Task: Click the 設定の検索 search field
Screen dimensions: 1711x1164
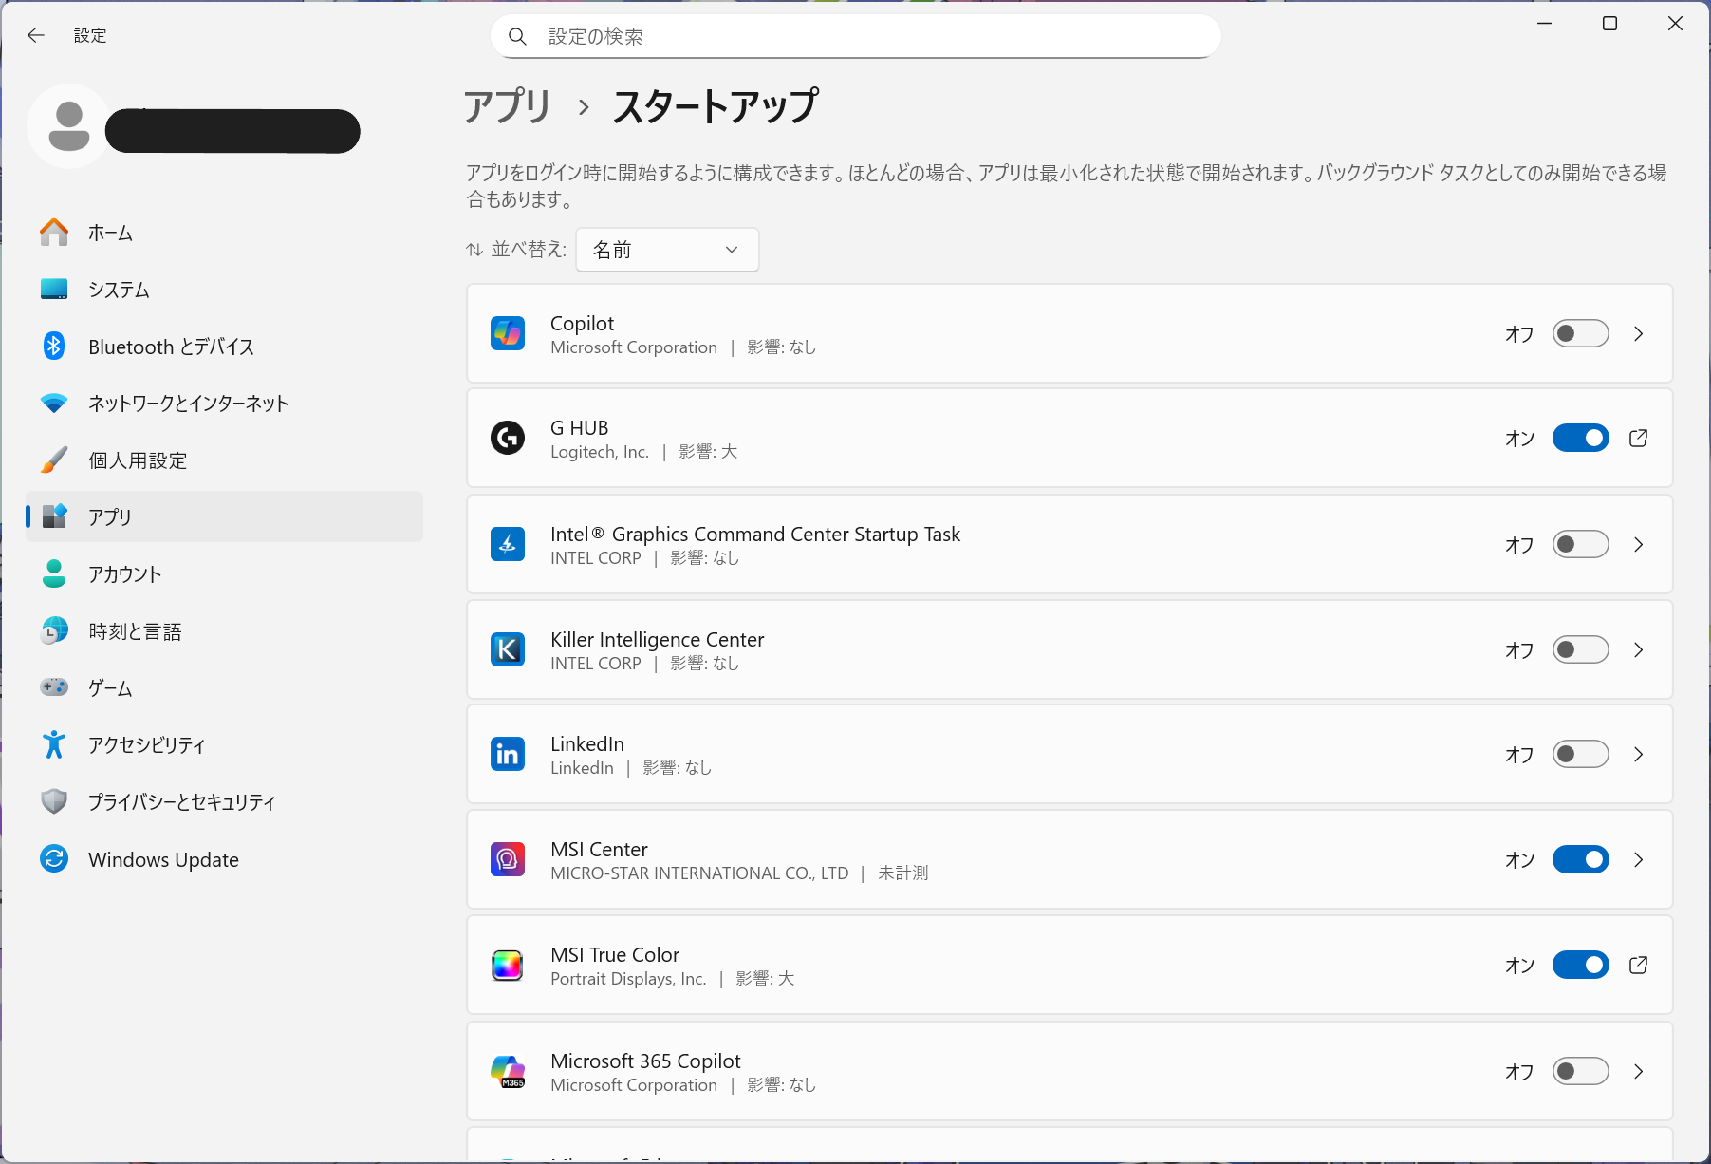Action: click(x=854, y=36)
